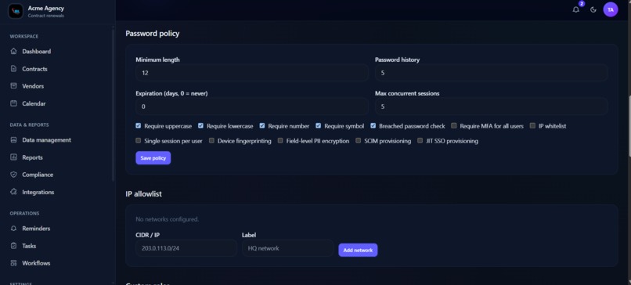Uncheck Require number
Image resolution: width=631 pixels, height=285 pixels.
(x=262, y=126)
